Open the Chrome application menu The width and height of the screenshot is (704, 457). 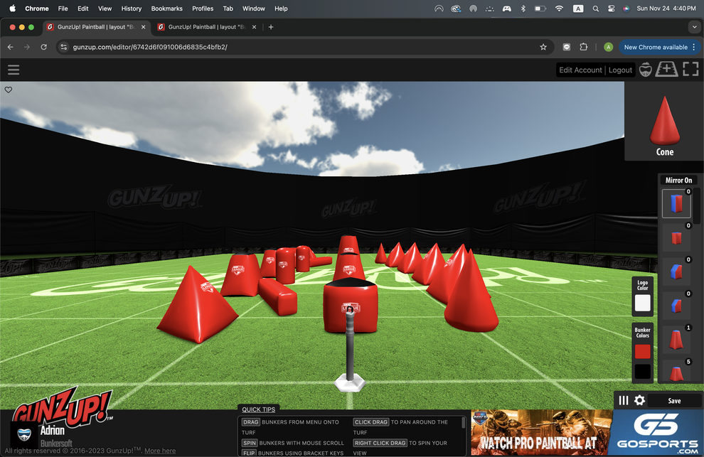pyautogui.click(x=37, y=9)
